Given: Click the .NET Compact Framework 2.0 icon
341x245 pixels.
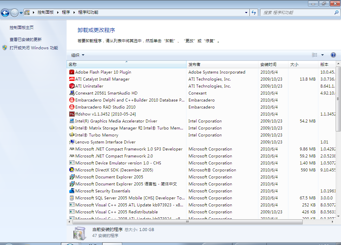Looking at the screenshot, I should pyautogui.click(x=72, y=156).
